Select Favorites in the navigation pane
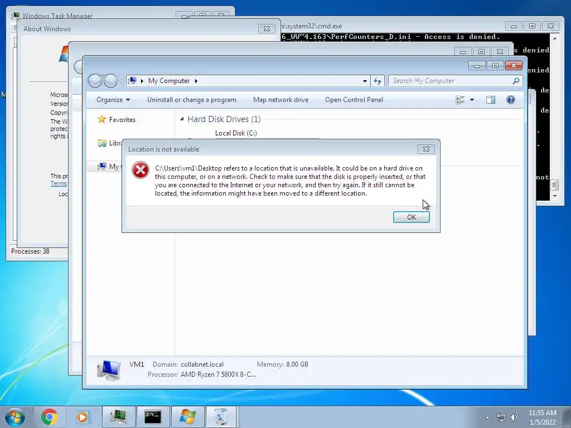571x428 pixels. click(x=122, y=120)
